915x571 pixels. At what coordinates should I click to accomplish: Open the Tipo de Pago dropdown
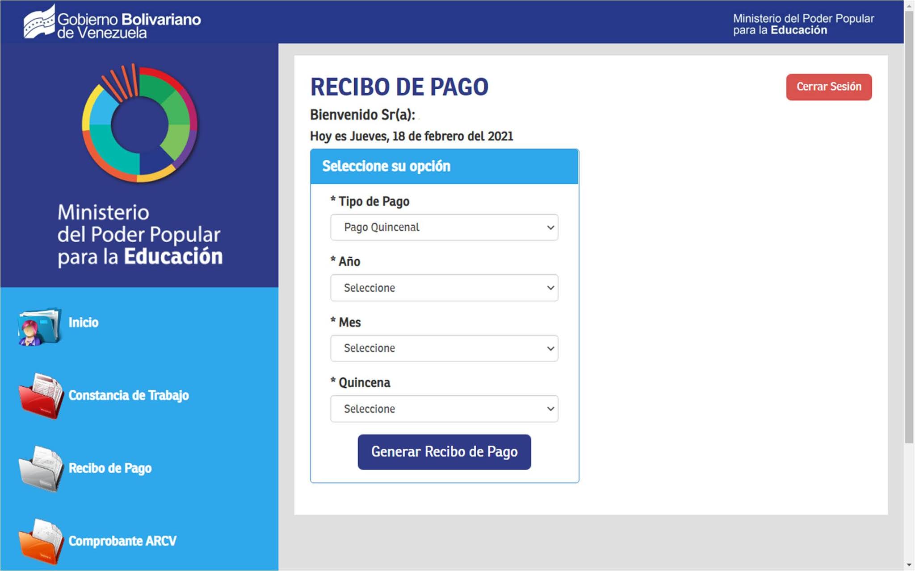coord(444,228)
